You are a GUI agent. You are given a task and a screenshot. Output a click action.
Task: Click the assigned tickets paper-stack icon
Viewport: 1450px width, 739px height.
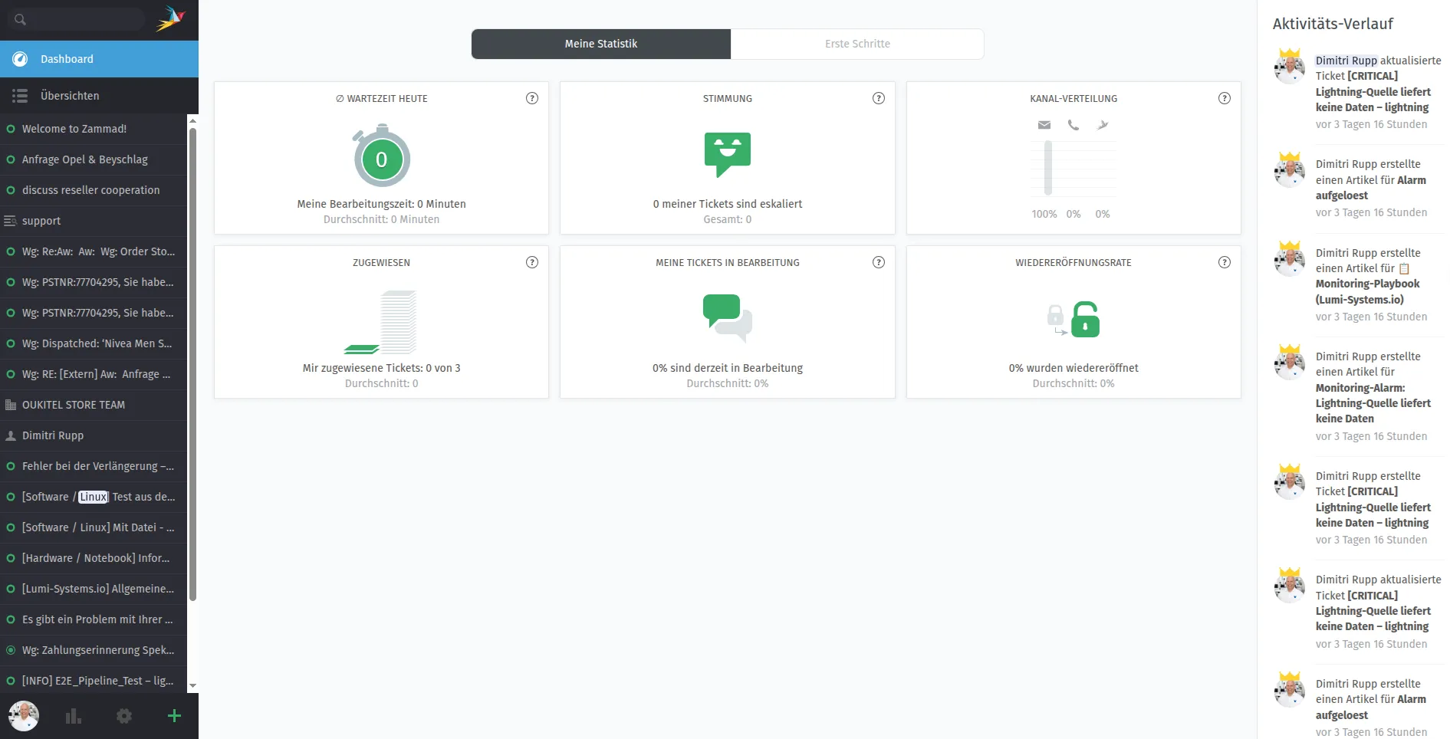point(381,322)
